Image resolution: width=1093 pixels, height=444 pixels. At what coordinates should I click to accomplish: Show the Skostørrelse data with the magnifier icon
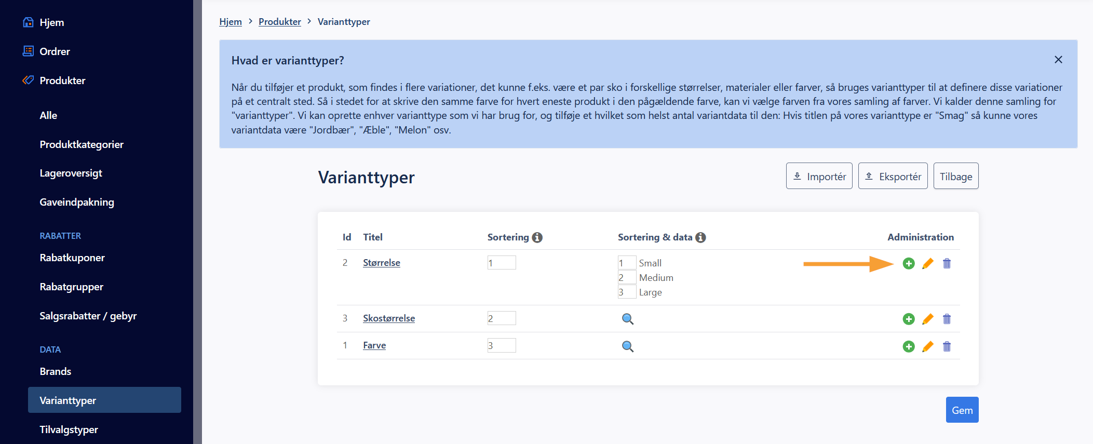628,319
